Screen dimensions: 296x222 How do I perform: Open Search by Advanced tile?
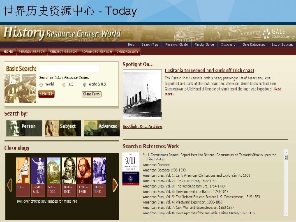point(102,128)
